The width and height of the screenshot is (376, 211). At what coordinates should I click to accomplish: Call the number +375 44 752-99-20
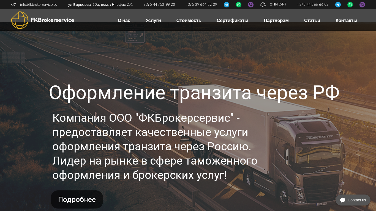[x=159, y=5]
